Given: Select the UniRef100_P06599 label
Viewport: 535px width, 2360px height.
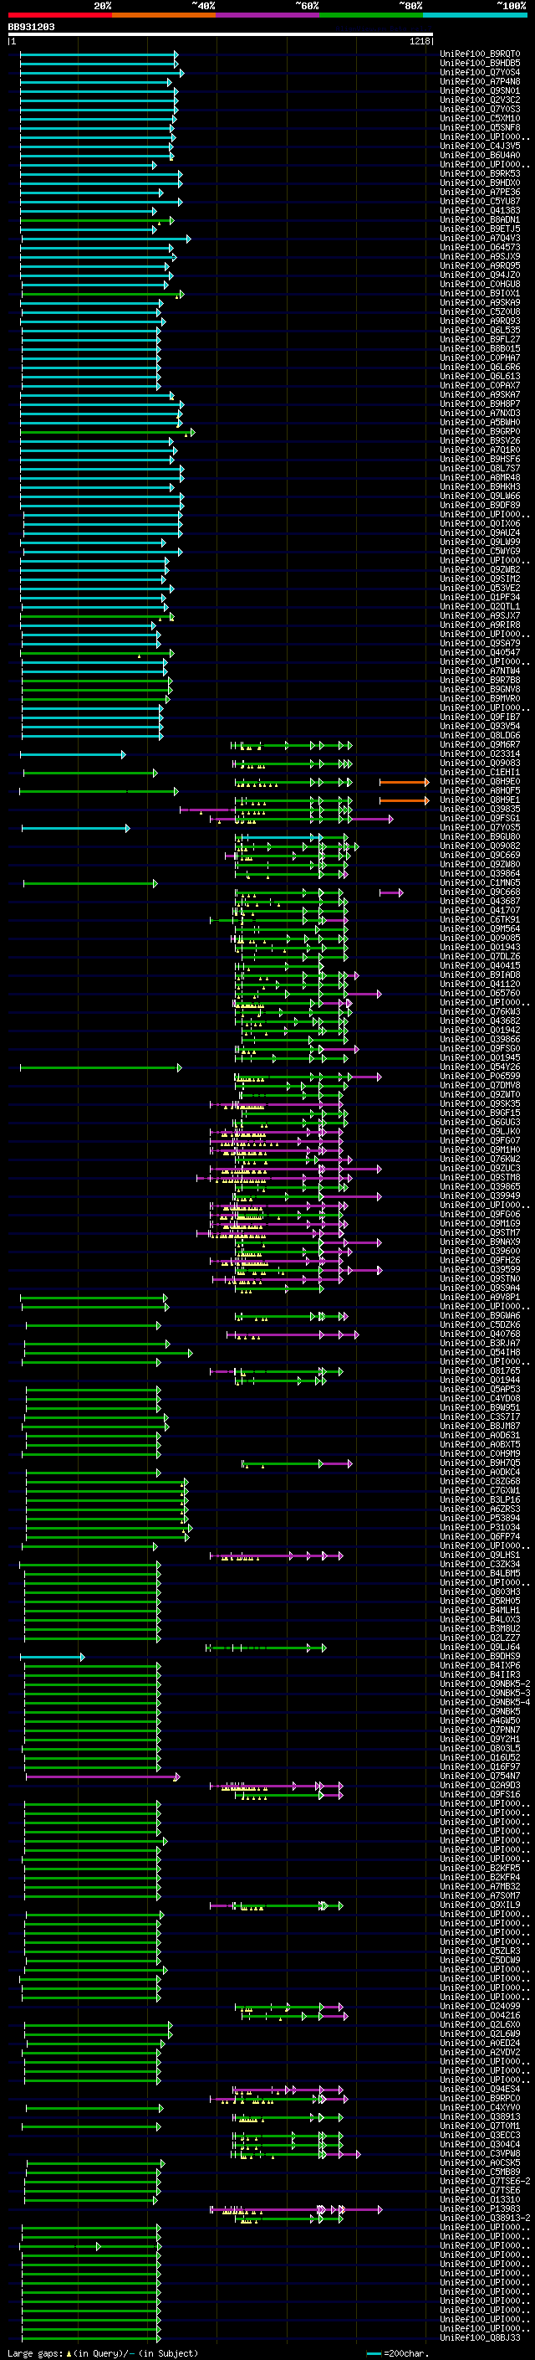Looking at the screenshot, I should (x=480, y=1077).
